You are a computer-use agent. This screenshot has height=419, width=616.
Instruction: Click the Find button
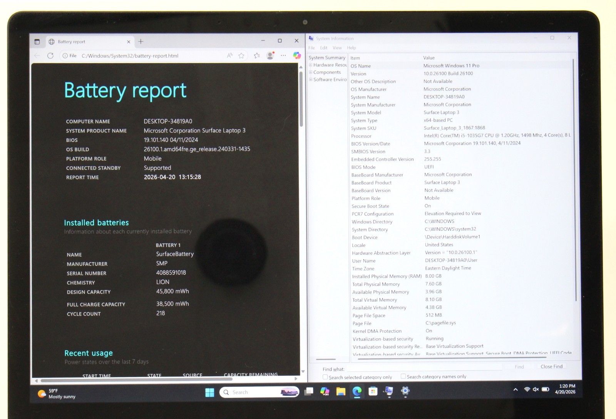coord(519,367)
